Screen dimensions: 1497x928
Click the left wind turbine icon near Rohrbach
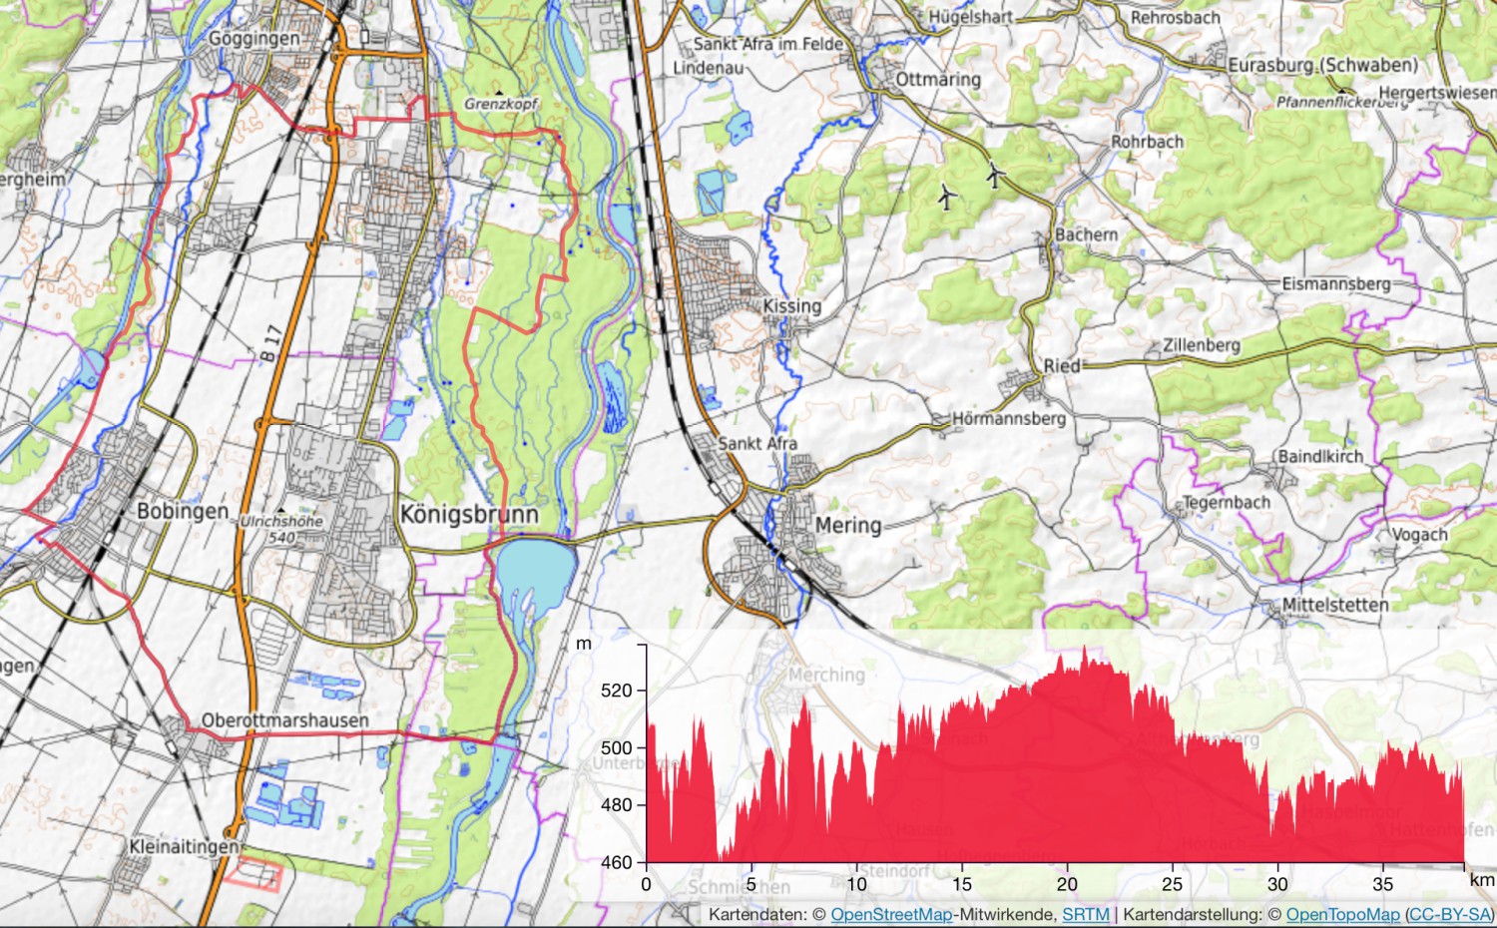947,197
